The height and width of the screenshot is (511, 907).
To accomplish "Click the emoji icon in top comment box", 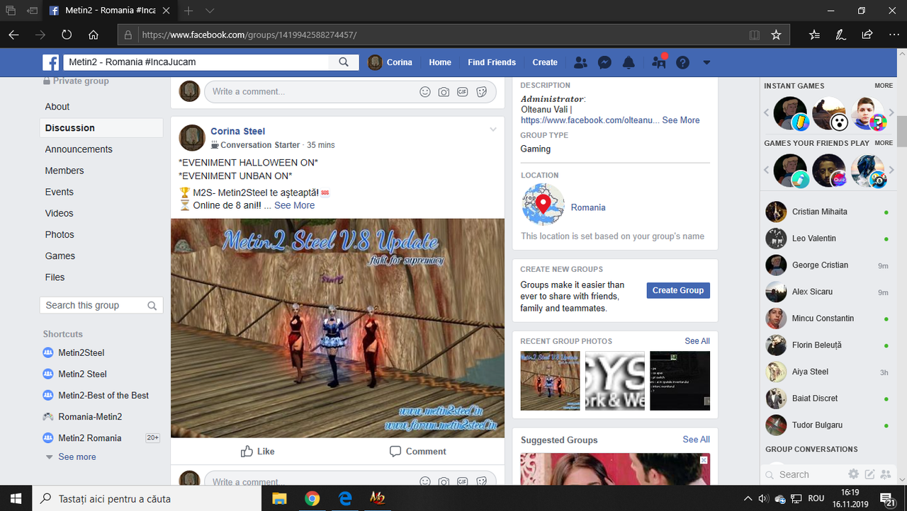I will (425, 91).
